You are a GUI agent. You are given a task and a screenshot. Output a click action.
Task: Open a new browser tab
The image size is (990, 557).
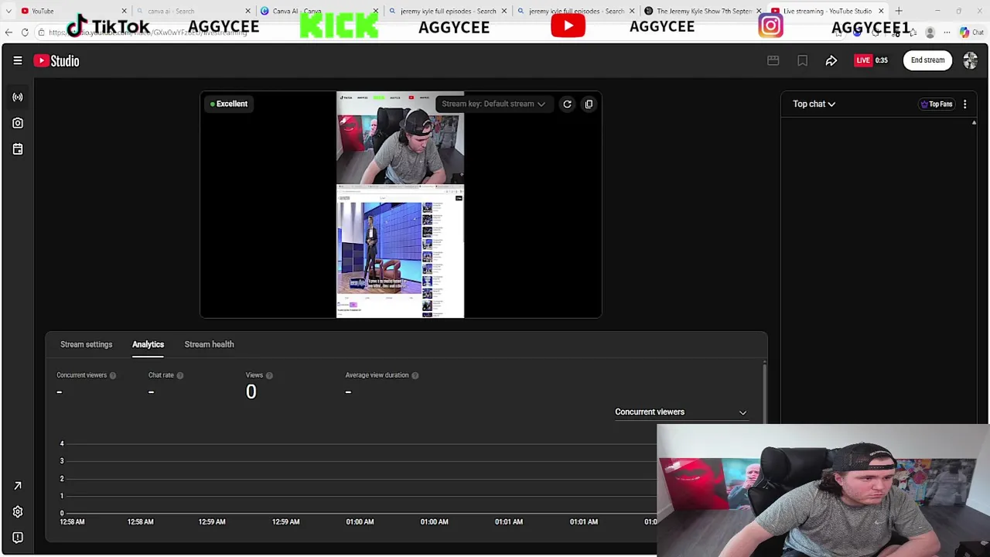[899, 11]
